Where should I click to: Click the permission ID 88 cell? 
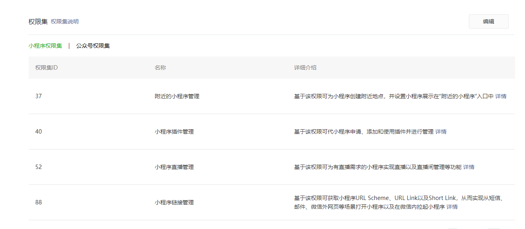[39, 202]
